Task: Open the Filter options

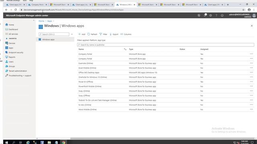Action: 103,34
